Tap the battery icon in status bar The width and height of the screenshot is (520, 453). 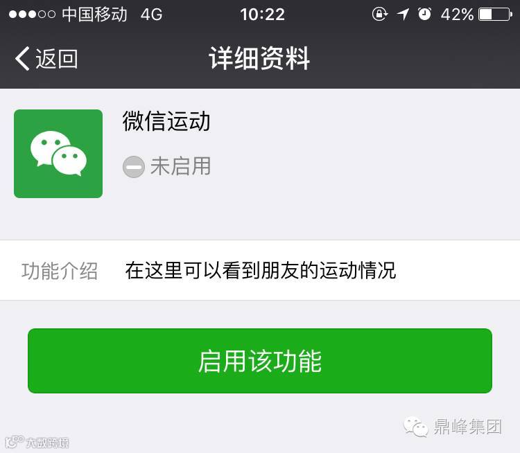coord(496,15)
